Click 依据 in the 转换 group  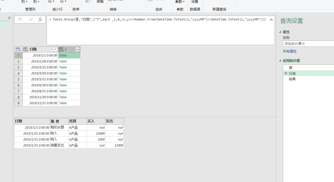pos(100,2)
